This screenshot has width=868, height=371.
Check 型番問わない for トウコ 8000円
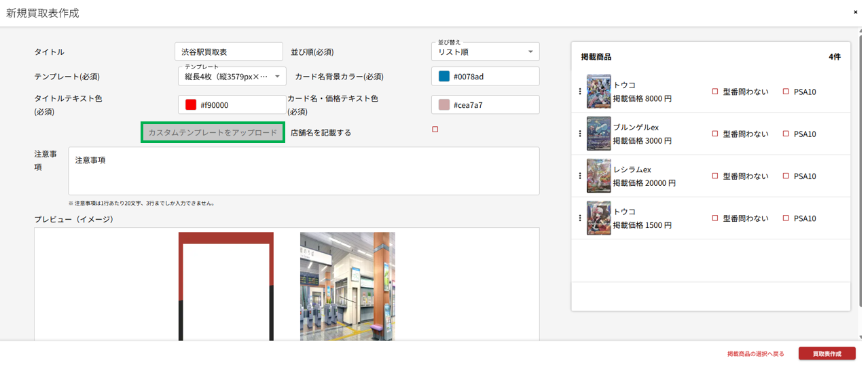715,92
